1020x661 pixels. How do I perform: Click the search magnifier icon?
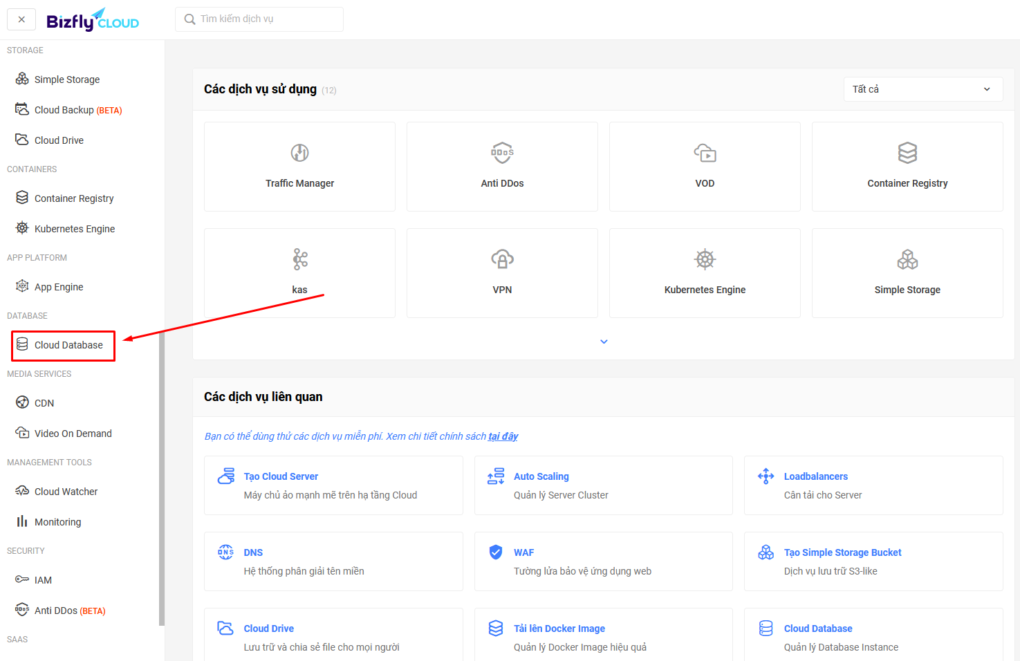pyautogui.click(x=189, y=19)
